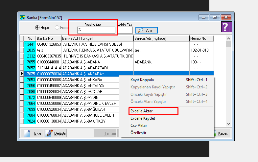Click Banka No cell 212144141414
The image size is (258, 162).
(x=49, y=68)
